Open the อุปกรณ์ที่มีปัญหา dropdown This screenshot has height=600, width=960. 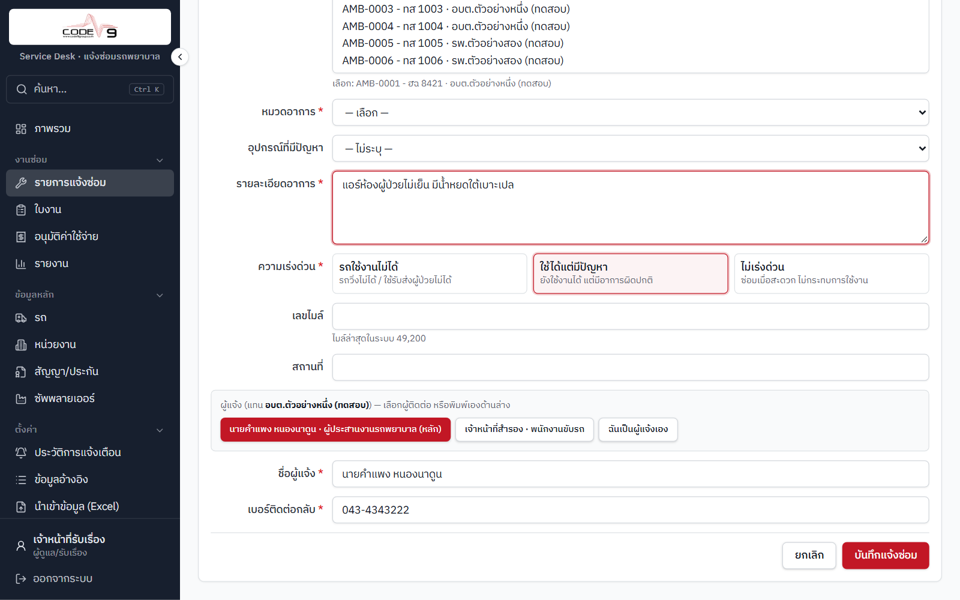(x=631, y=149)
